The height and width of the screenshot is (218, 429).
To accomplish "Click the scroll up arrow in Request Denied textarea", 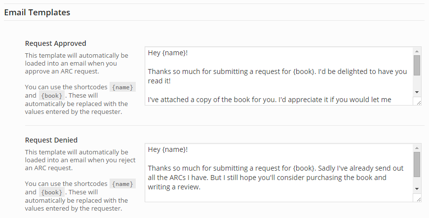I will pyautogui.click(x=417, y=147).
